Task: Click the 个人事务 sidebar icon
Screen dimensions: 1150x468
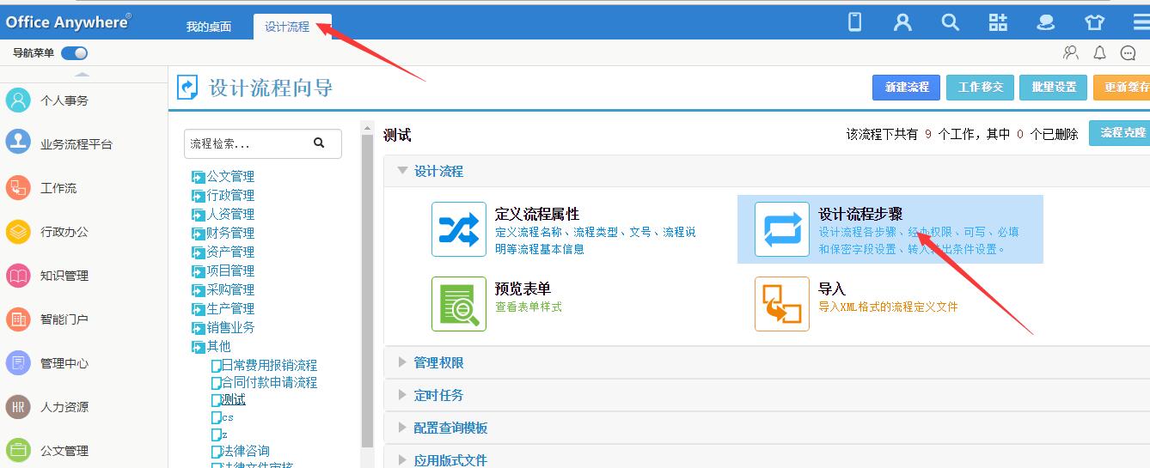Action: [x=18, y=100]
